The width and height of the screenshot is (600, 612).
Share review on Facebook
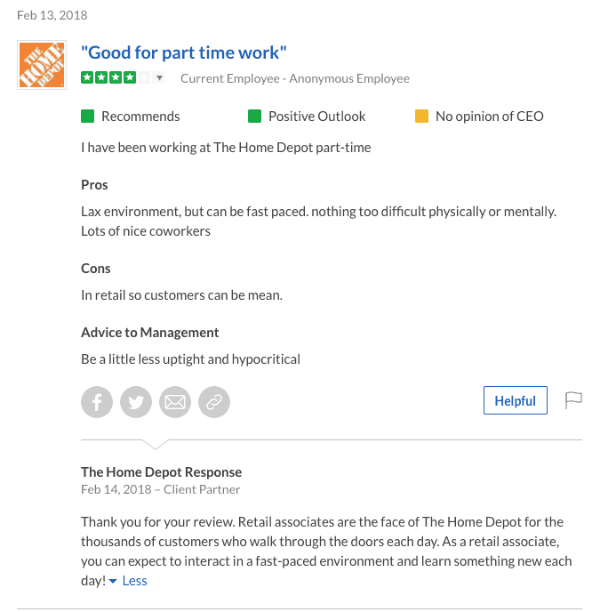pyautogui.click(x=97, y=402)
